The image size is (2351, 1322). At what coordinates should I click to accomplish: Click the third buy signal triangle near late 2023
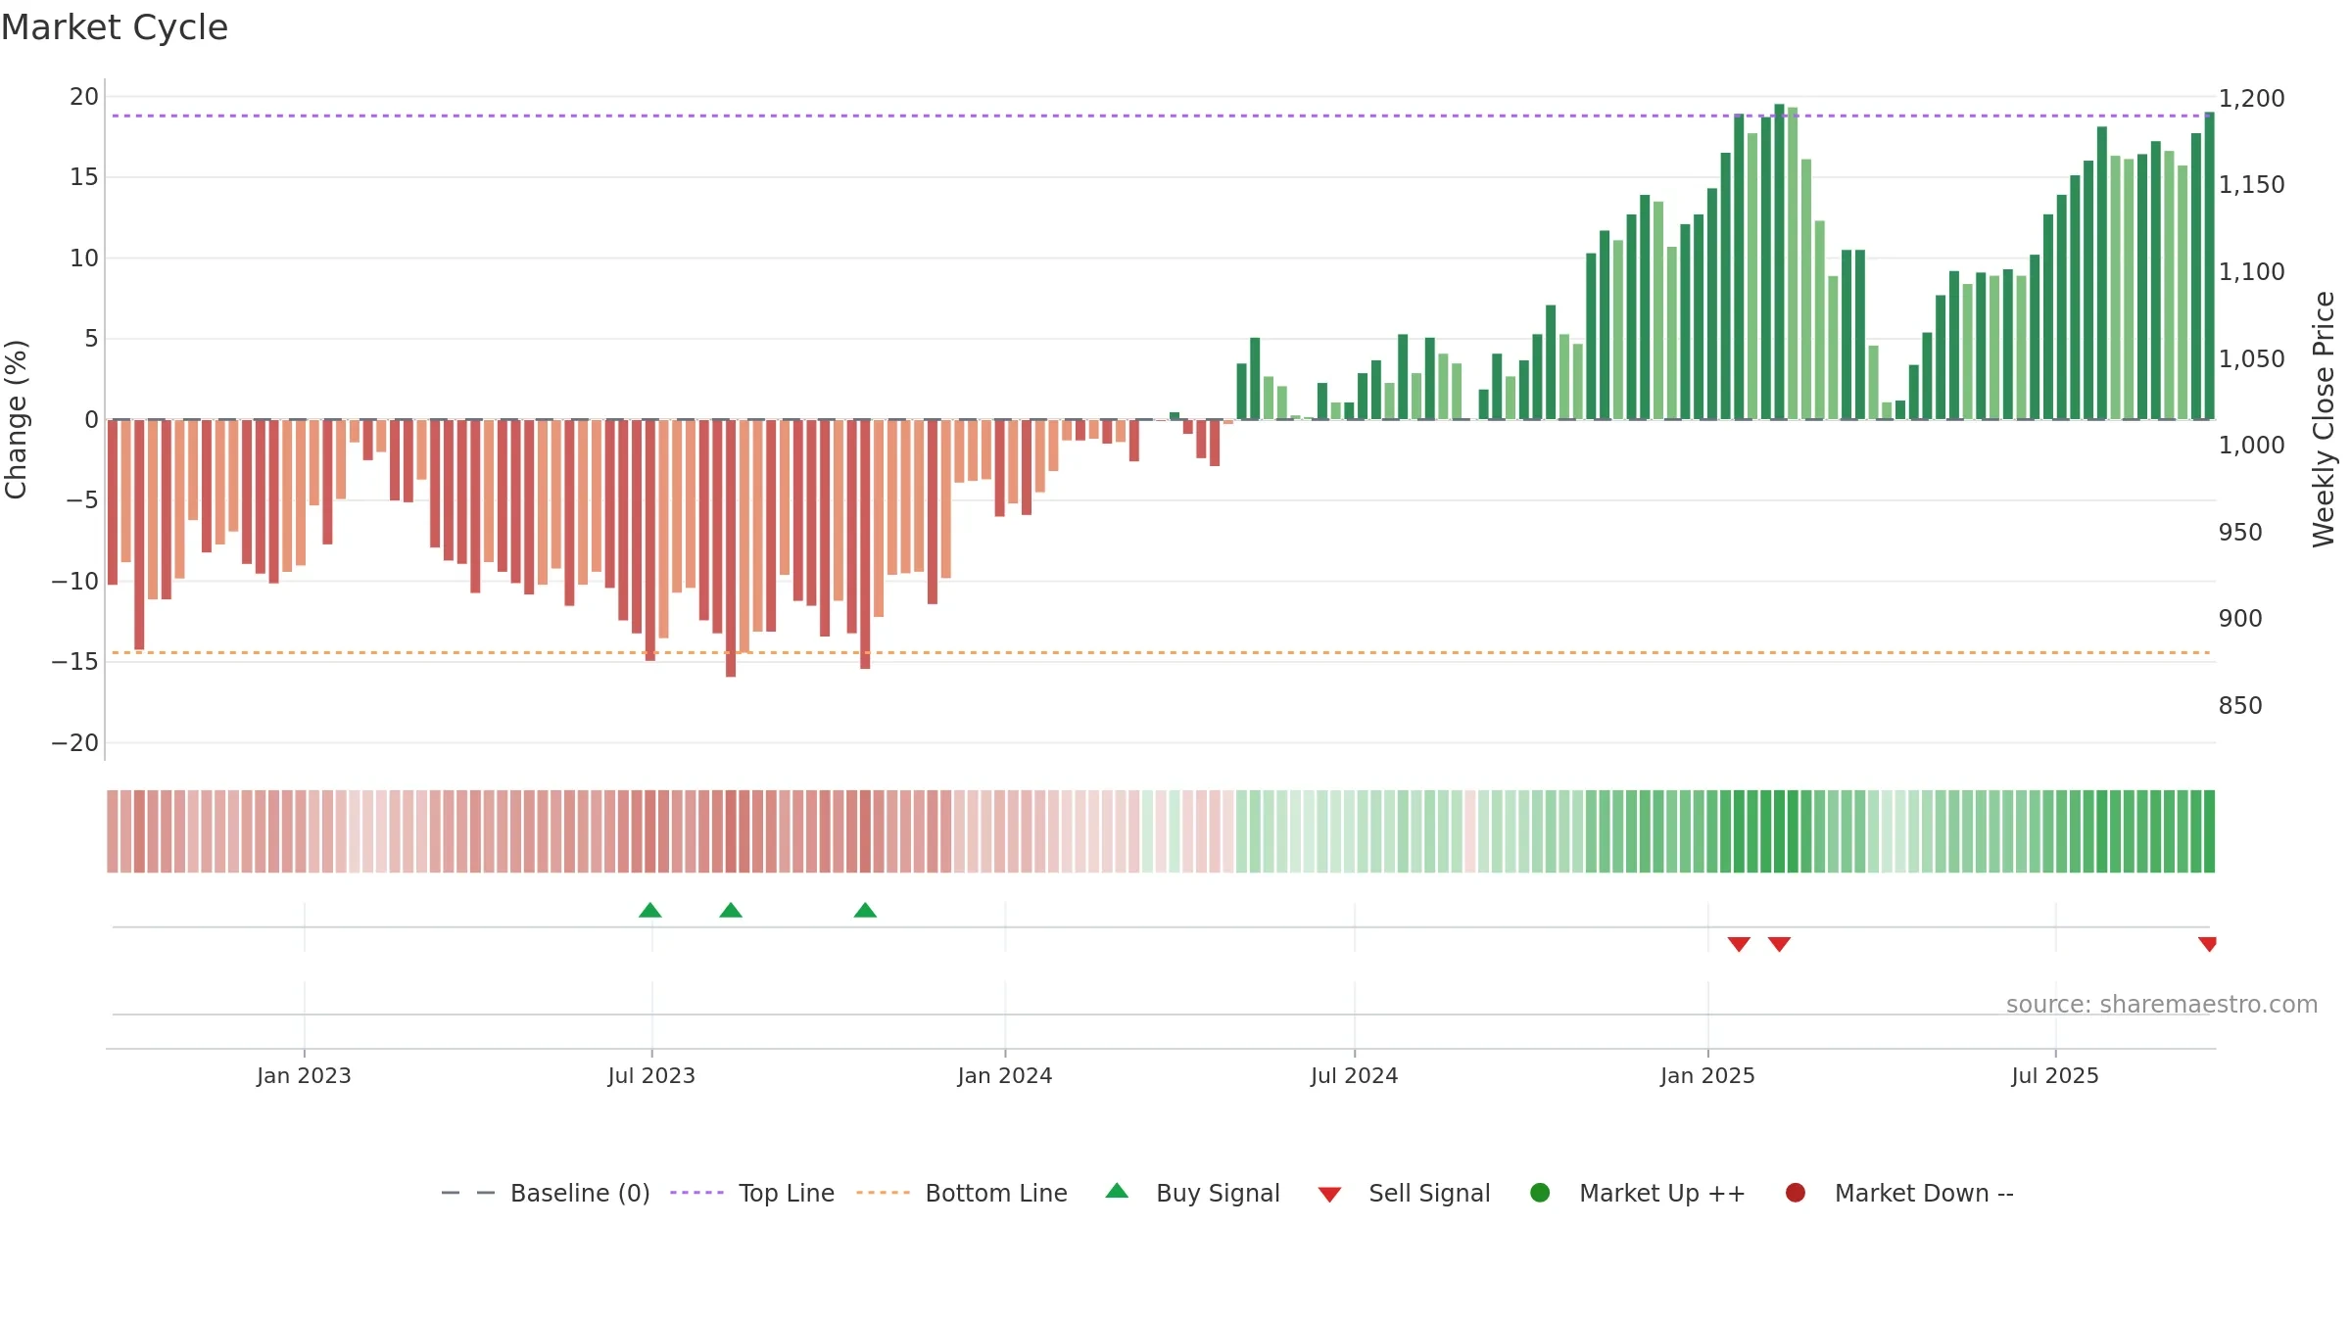pos(865,911)
